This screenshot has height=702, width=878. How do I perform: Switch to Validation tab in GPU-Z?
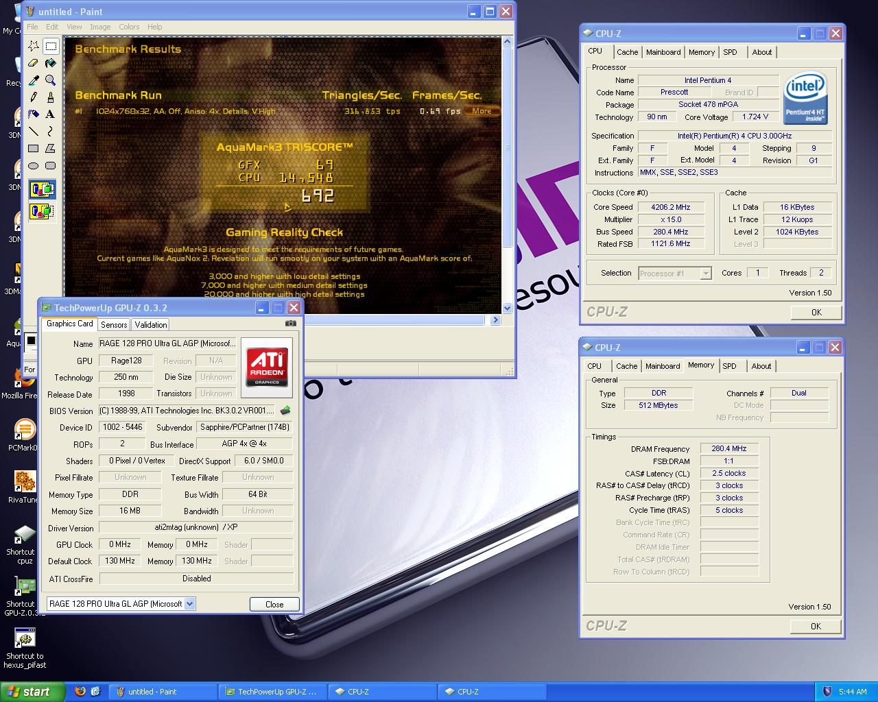pyautogui.click(x=150, y=325)
